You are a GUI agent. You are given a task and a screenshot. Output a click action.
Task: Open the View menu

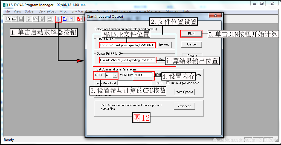[x=17, y=11]
